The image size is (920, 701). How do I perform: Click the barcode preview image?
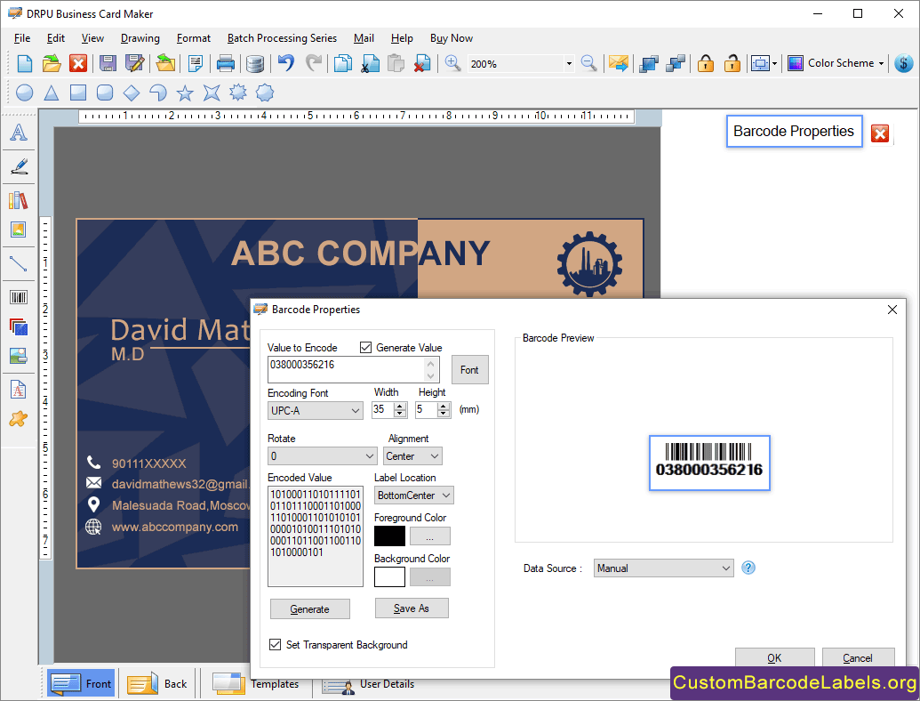click(708, 463)
